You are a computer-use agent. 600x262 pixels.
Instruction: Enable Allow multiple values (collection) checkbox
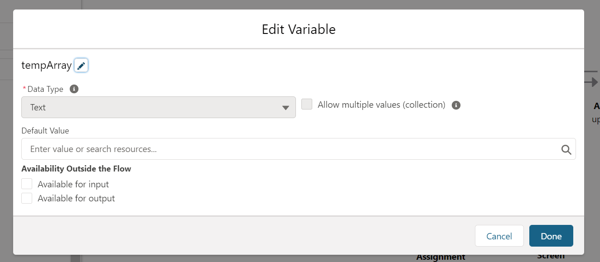307,105
